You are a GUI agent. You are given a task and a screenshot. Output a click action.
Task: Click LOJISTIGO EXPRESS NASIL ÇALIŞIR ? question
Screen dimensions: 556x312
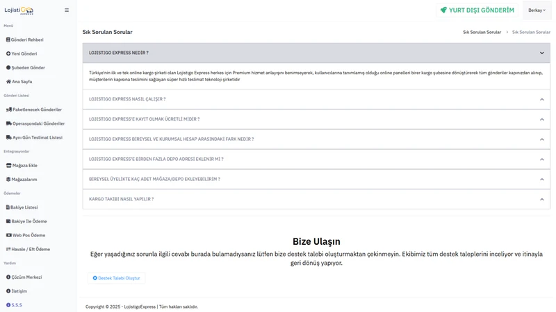(x=127, y=99)
